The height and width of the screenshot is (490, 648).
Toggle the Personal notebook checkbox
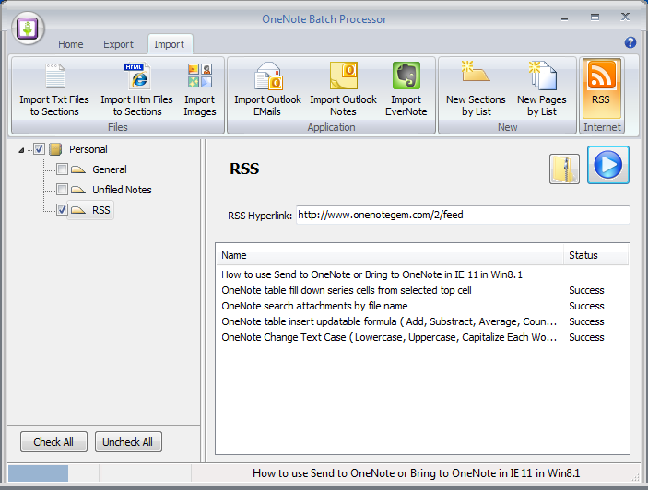[x=40, y=149]
